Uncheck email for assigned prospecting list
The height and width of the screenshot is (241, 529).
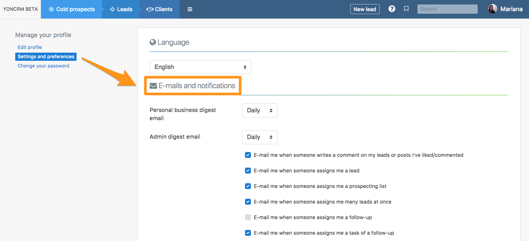(x=248, y=186)
